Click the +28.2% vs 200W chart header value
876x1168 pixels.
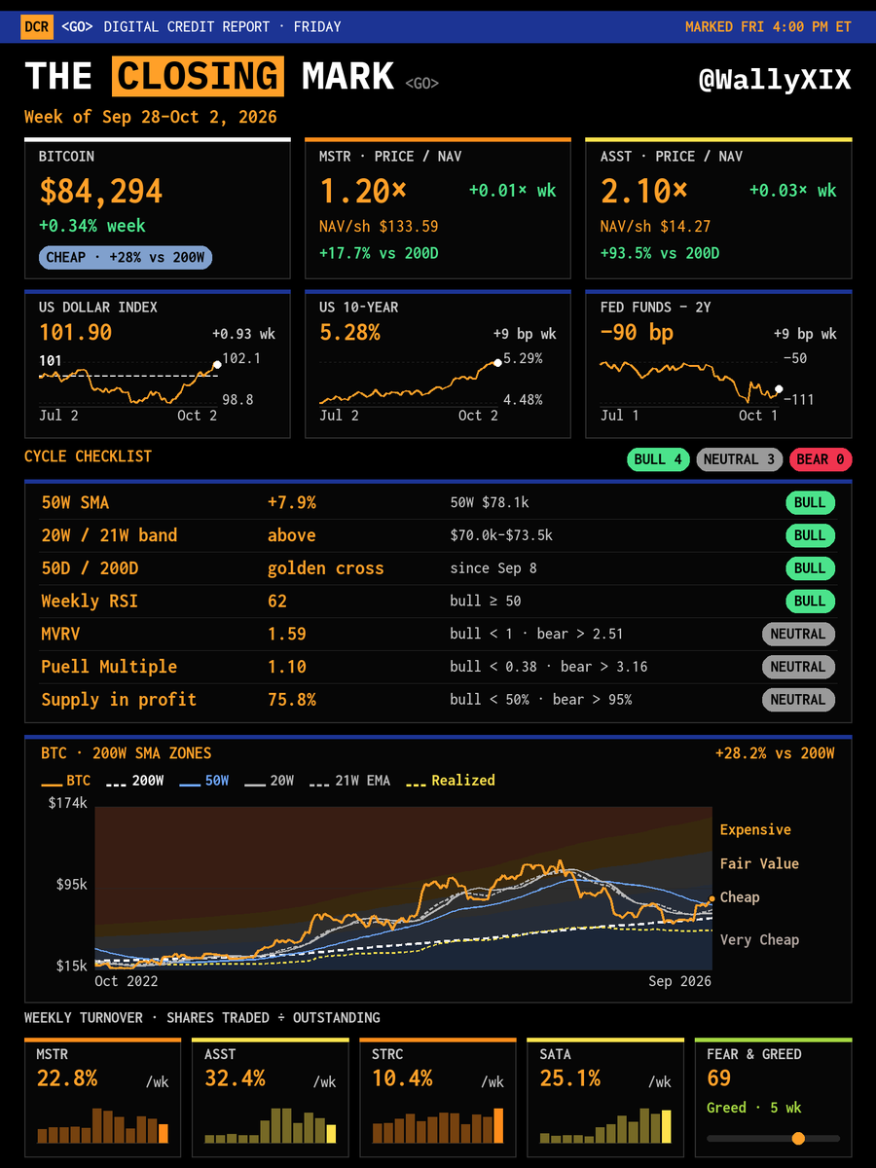coord(775,752)
